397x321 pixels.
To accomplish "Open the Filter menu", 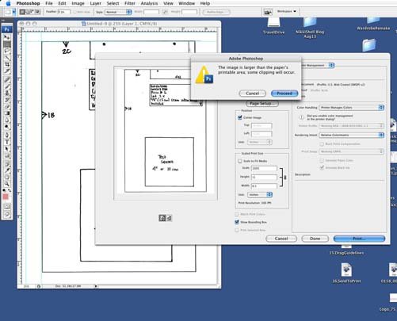I will (x=130, y=3).
